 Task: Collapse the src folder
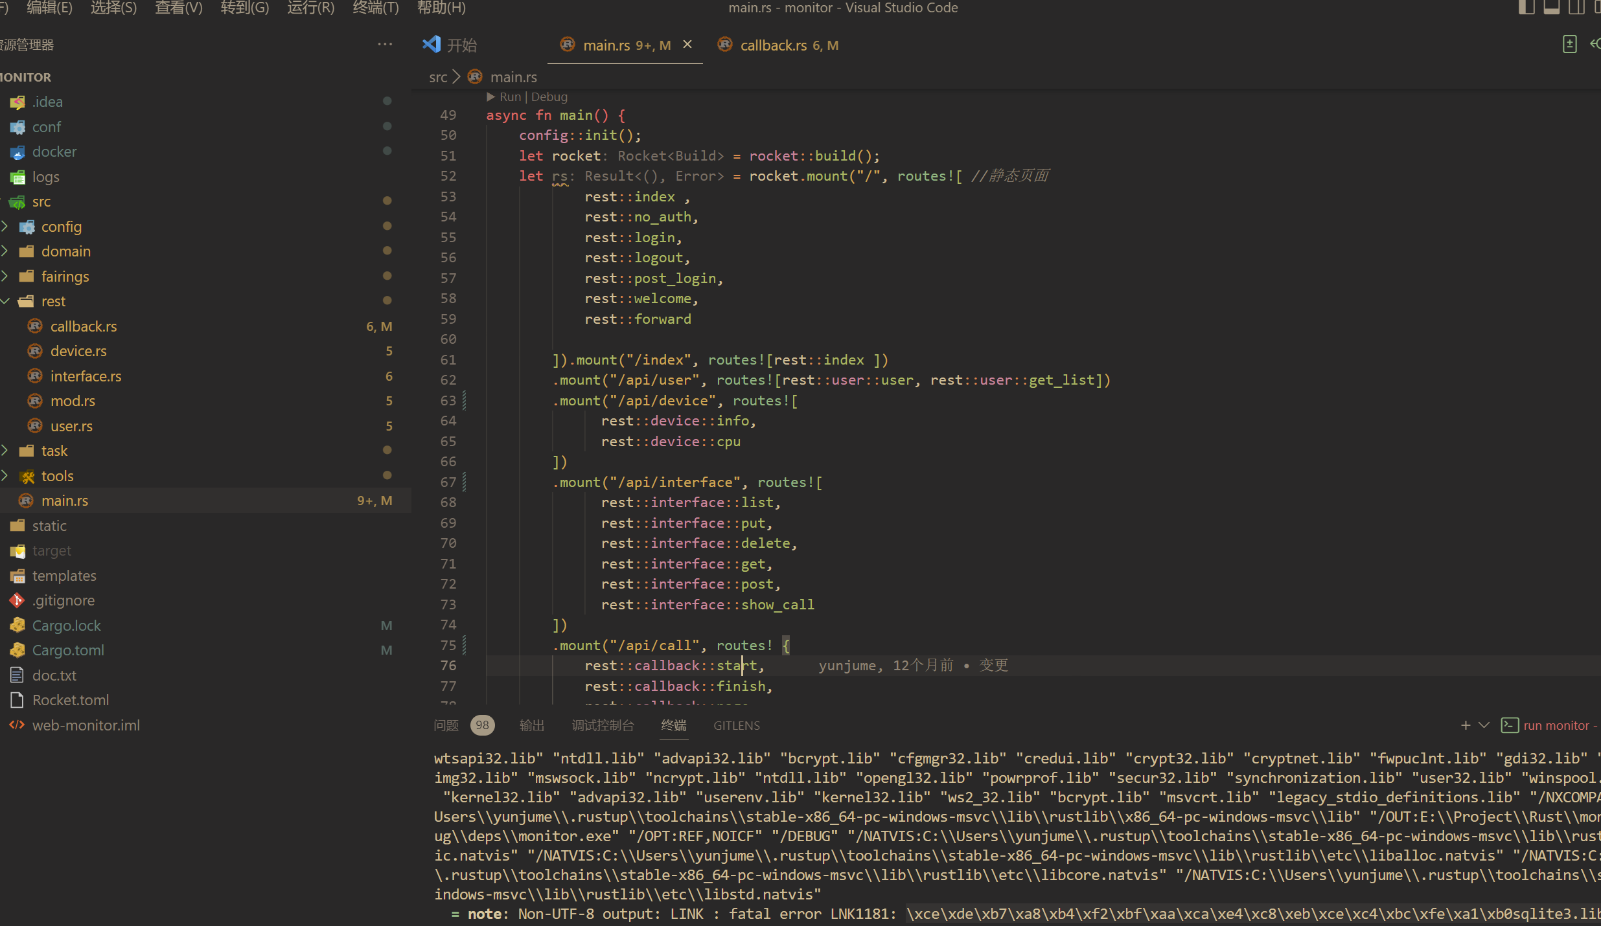pyautogui.click(x=41, y=201)
